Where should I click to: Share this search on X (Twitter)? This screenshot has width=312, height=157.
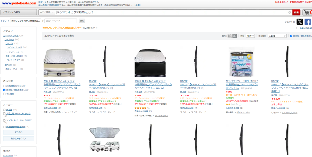(300, 22)
